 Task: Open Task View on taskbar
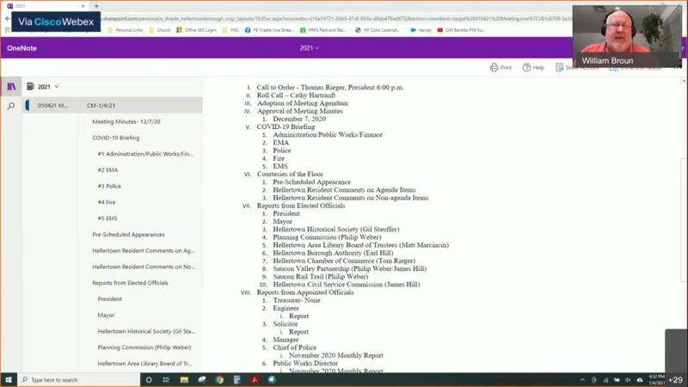pos(166,379)
